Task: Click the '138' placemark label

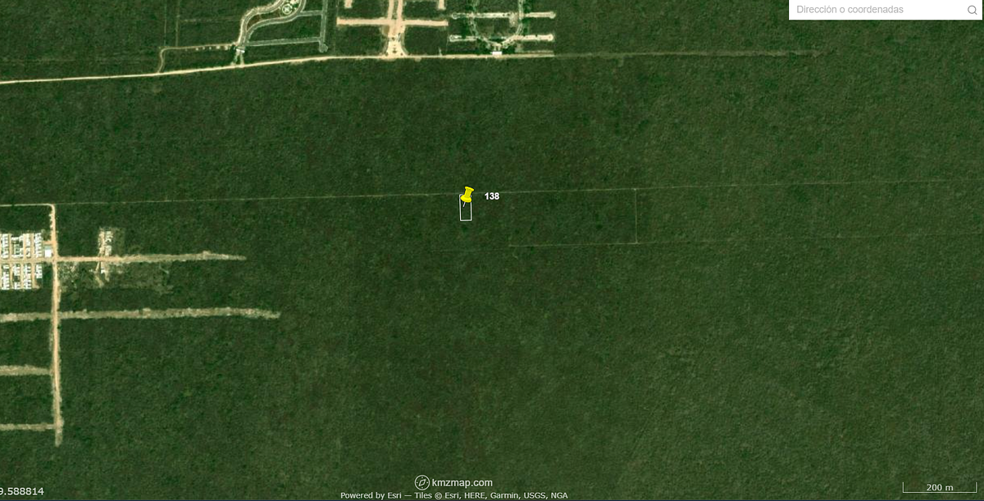Action: 492,196
